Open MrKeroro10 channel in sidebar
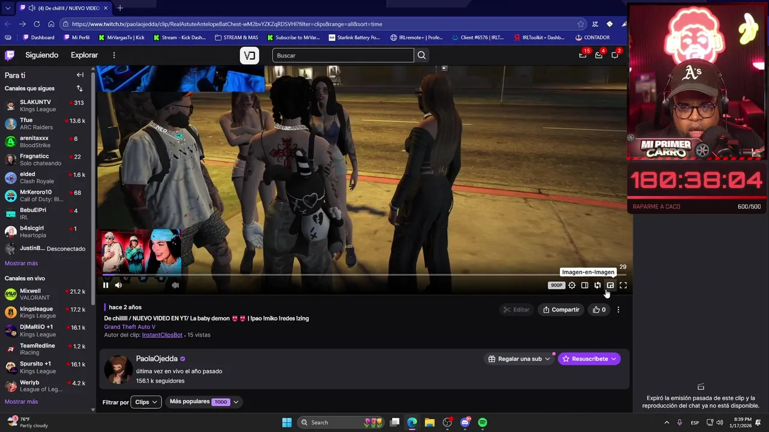 pos(47,196)
